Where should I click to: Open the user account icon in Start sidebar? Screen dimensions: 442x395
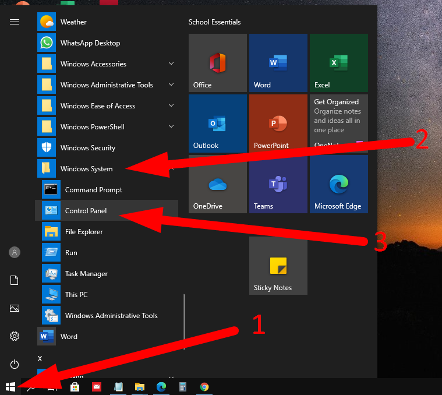coord(15,252)
